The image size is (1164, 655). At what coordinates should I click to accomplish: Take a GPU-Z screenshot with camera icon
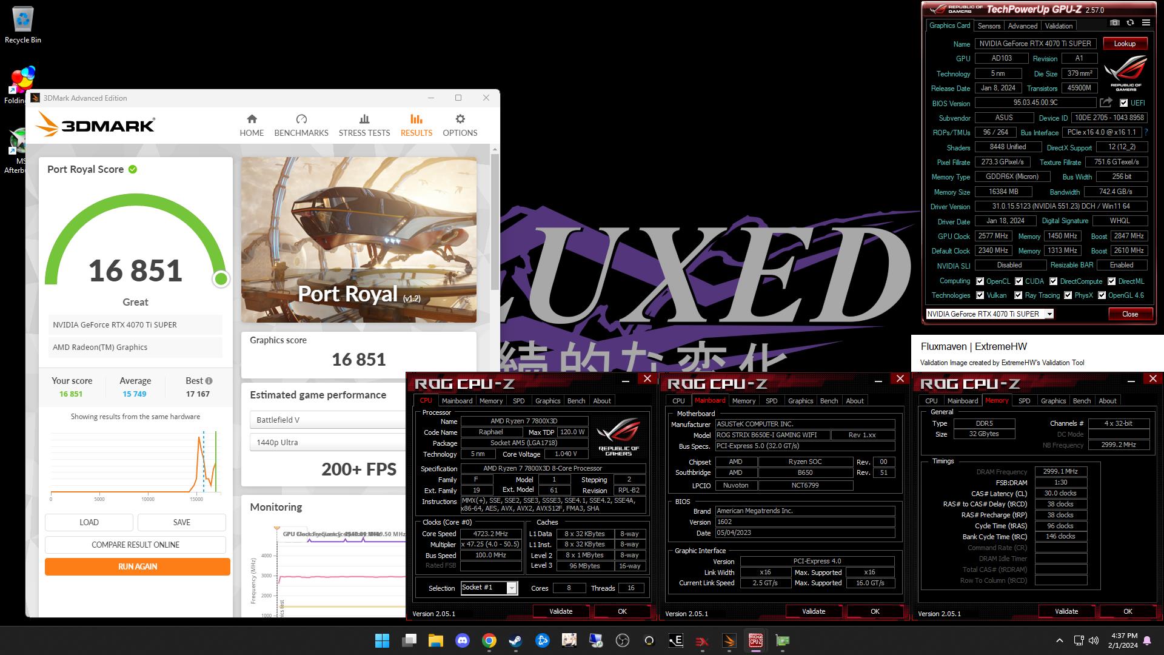(x=1114, y=22)
